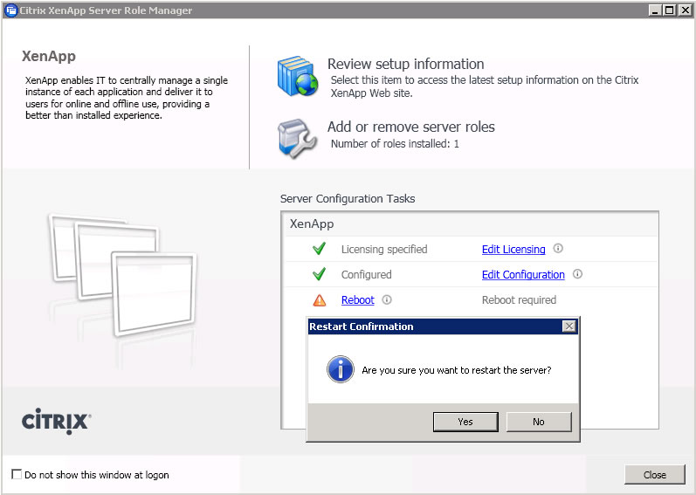Click the orange warning triangle next to Reboot

[x=319, y=300]
